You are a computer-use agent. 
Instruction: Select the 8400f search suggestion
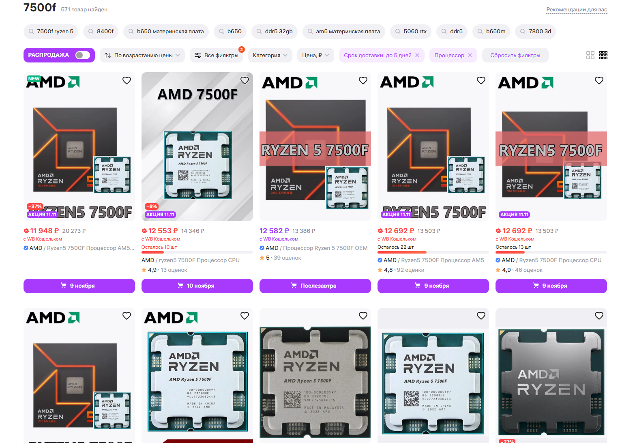point(101,31)
